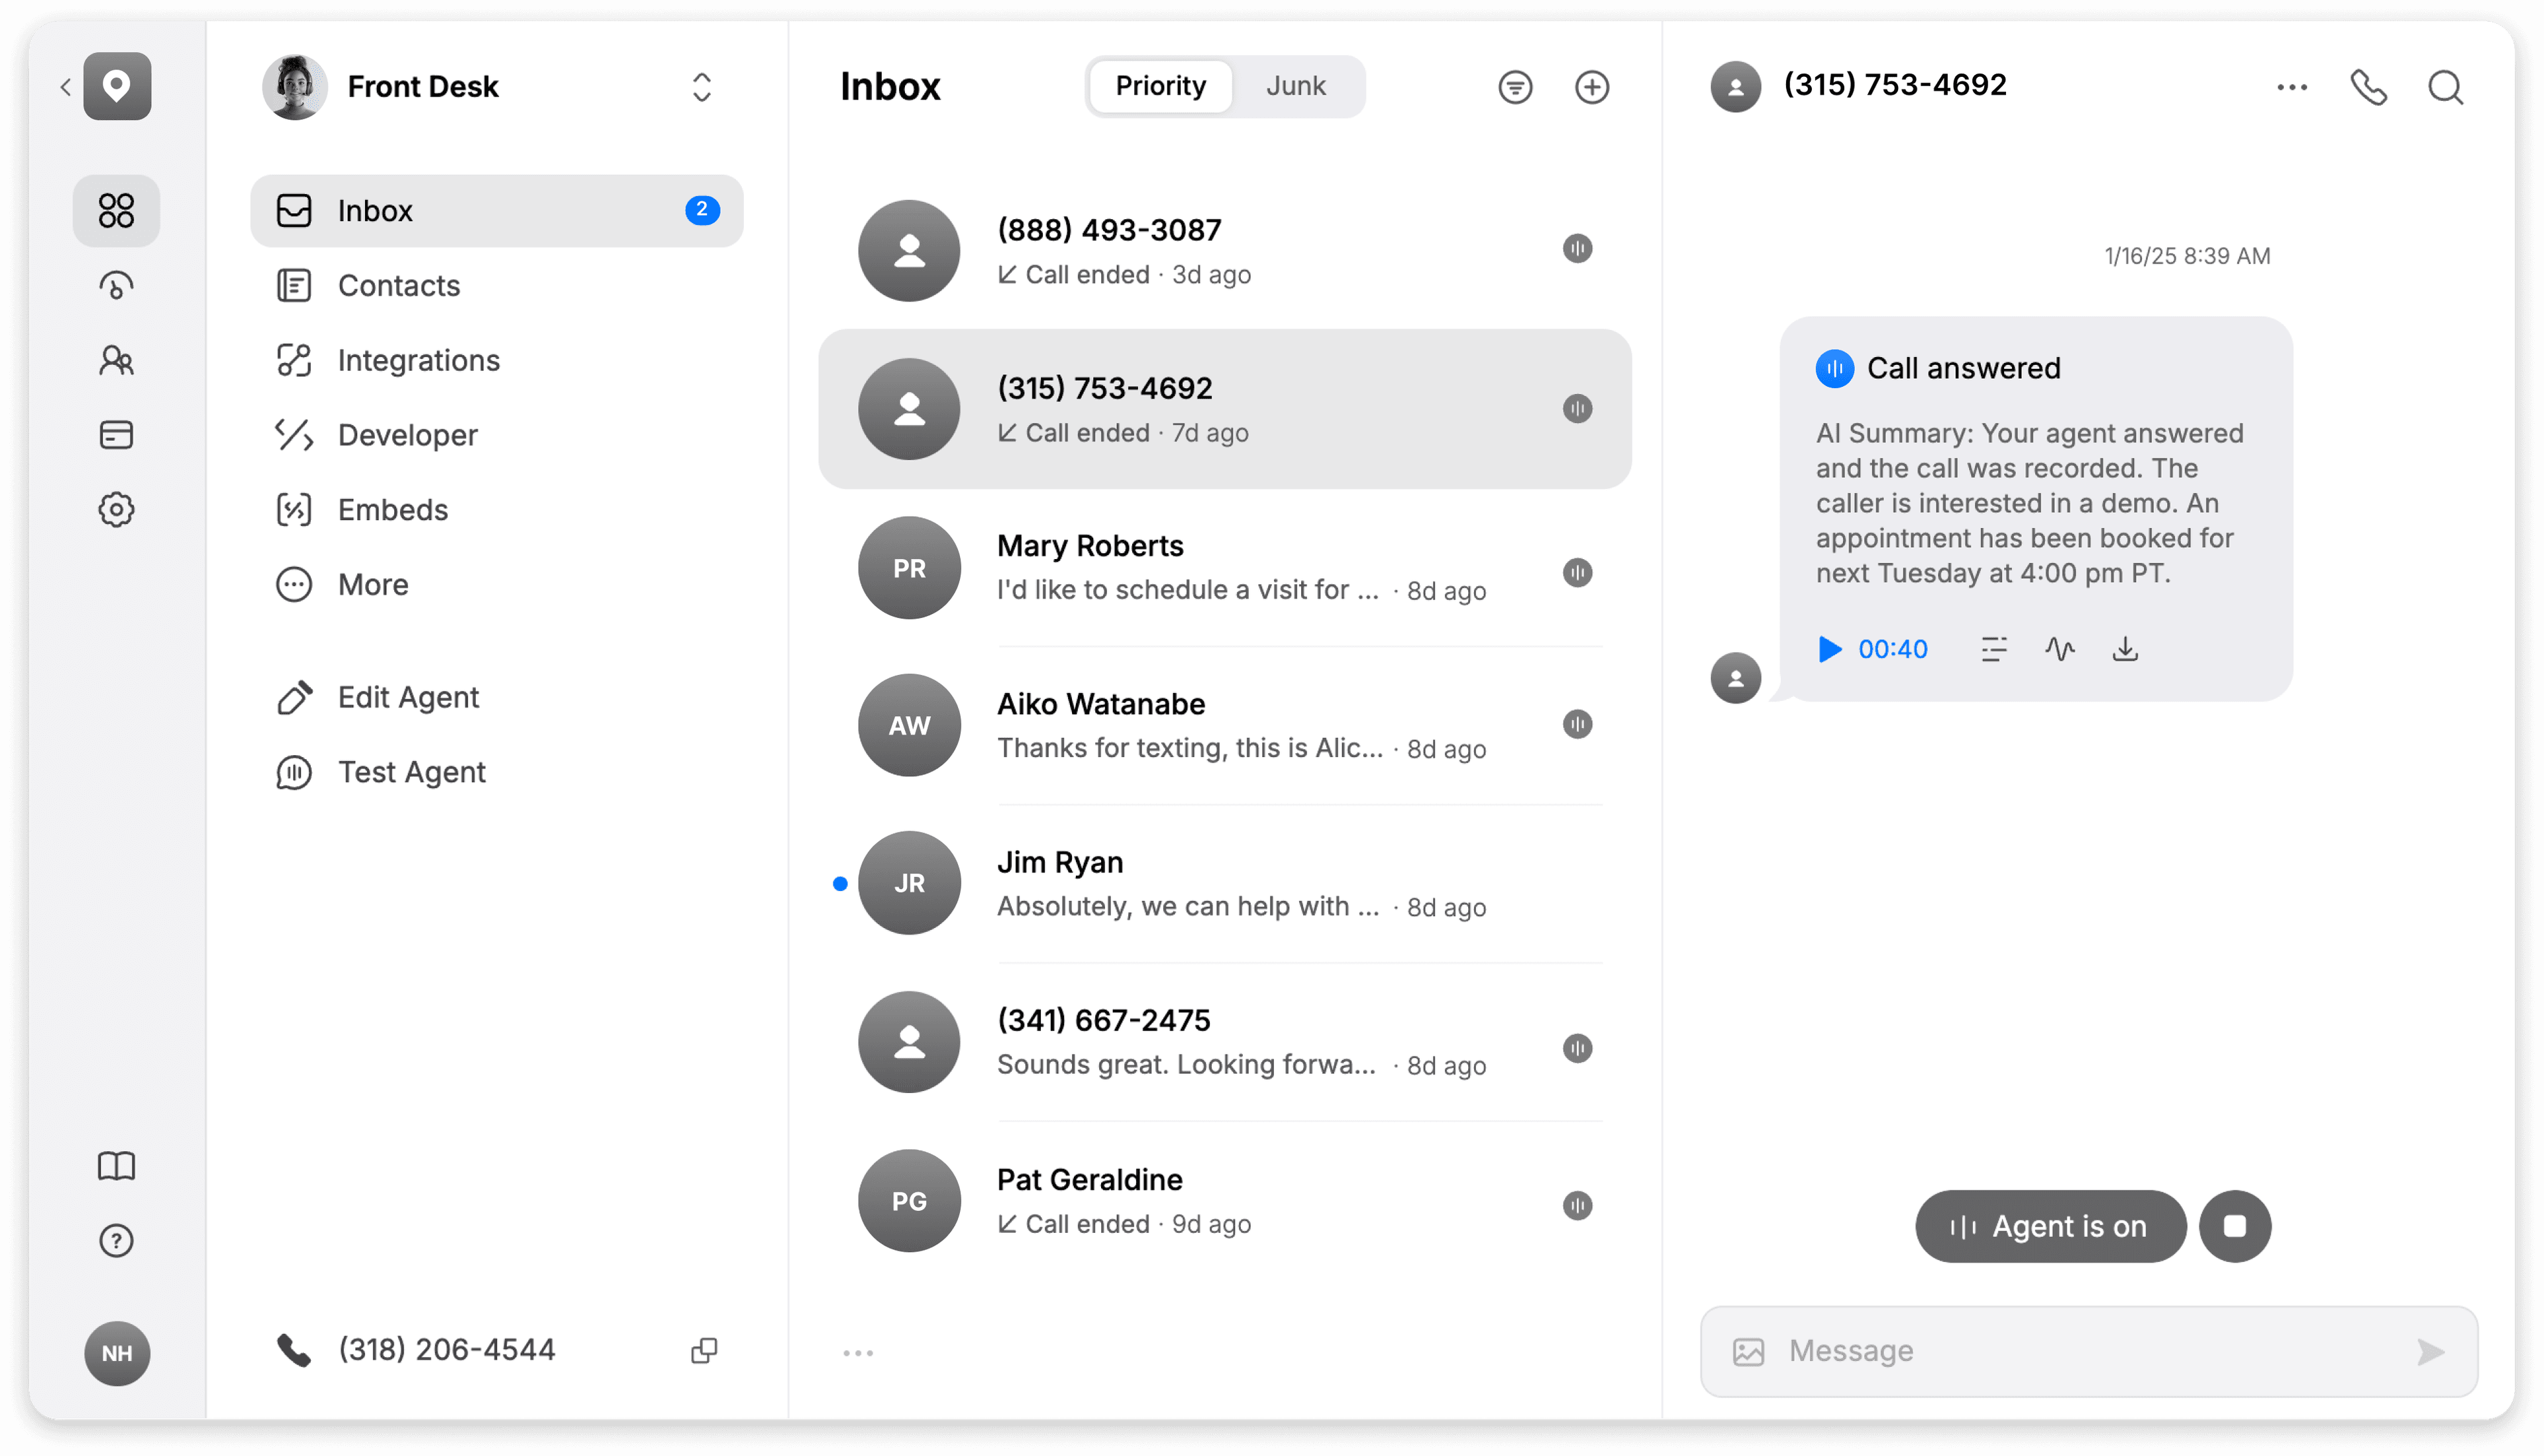Click the search icon in conversation header
2544x1456 pixels.
point(2445,85)
